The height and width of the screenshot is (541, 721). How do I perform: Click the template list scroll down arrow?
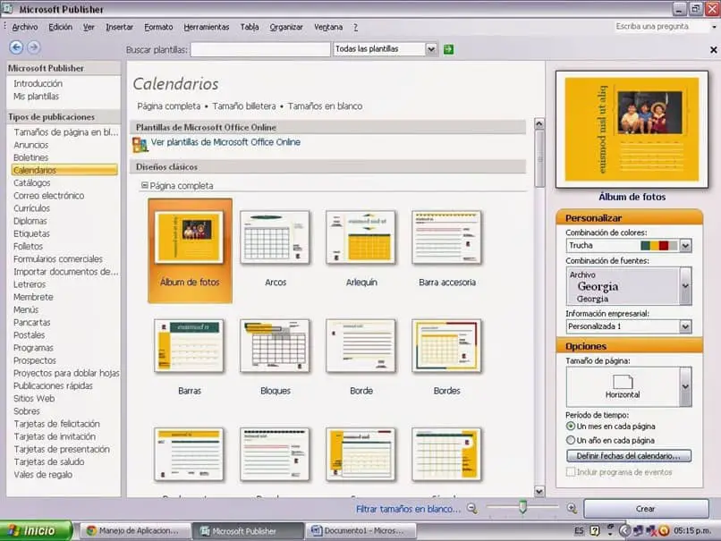pyautogui.click(x=539, y=491)
